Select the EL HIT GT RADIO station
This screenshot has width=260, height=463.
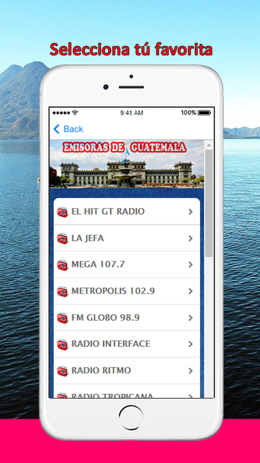(127, 211)
